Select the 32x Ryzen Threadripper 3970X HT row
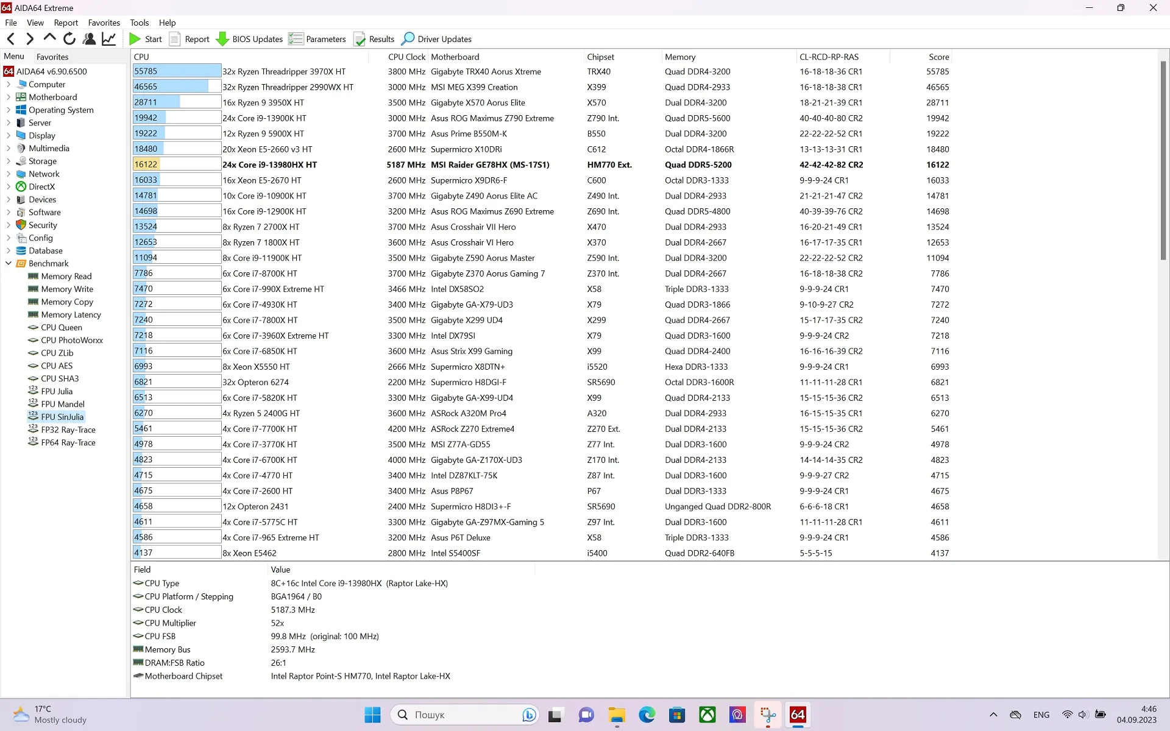The image size is (1170, 731). [x=541, y=71]
